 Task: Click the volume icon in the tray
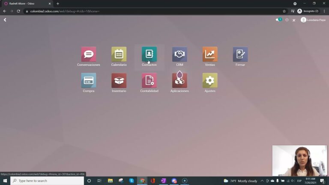(293, 181)
